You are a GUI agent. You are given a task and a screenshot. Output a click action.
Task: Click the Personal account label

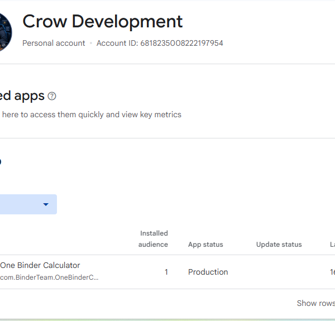pyautogui.click(x=54, y=43)
